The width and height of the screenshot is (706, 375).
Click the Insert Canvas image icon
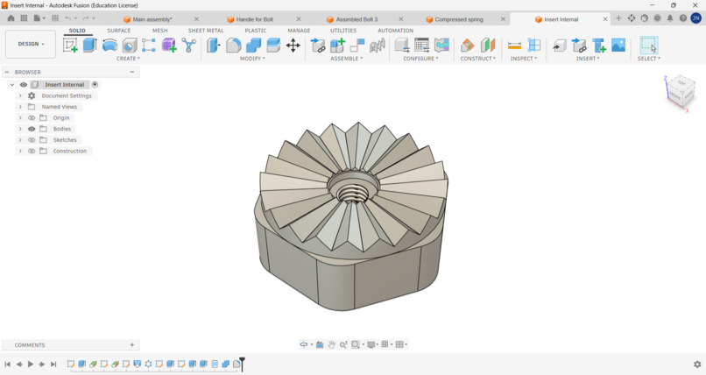(x=618, y=45)
